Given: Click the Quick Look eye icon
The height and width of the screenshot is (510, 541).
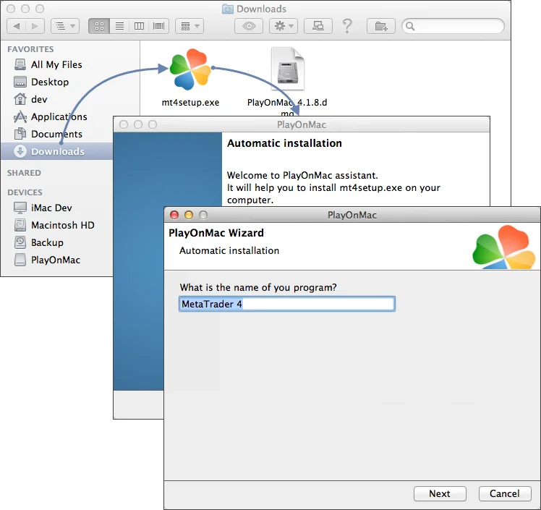Looking at the screenshot, I should pos(249,26).
